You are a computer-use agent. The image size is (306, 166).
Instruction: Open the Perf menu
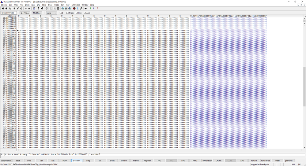63,5
